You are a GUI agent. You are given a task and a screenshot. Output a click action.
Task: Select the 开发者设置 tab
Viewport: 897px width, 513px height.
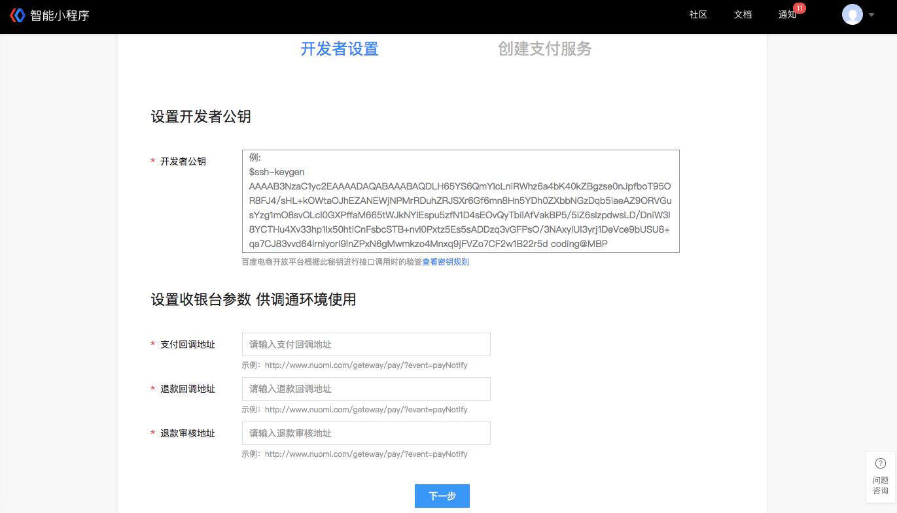339,48
